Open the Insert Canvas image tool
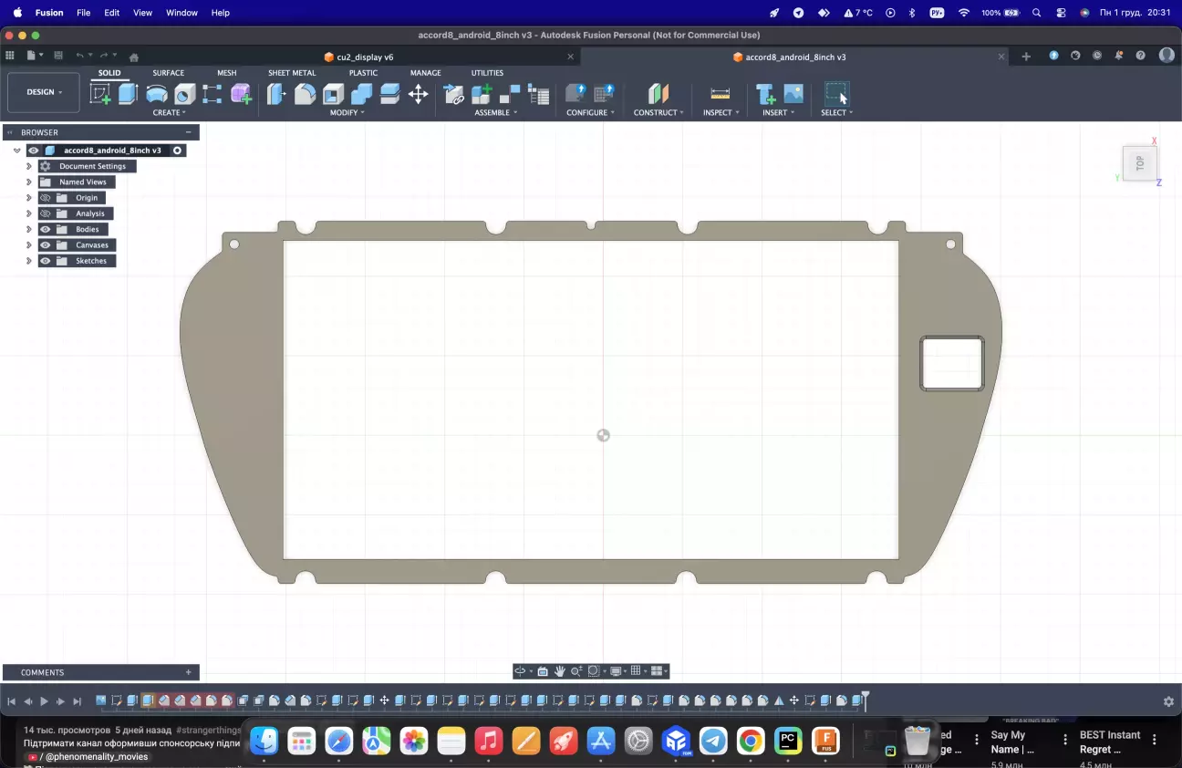 coord(793,94)
